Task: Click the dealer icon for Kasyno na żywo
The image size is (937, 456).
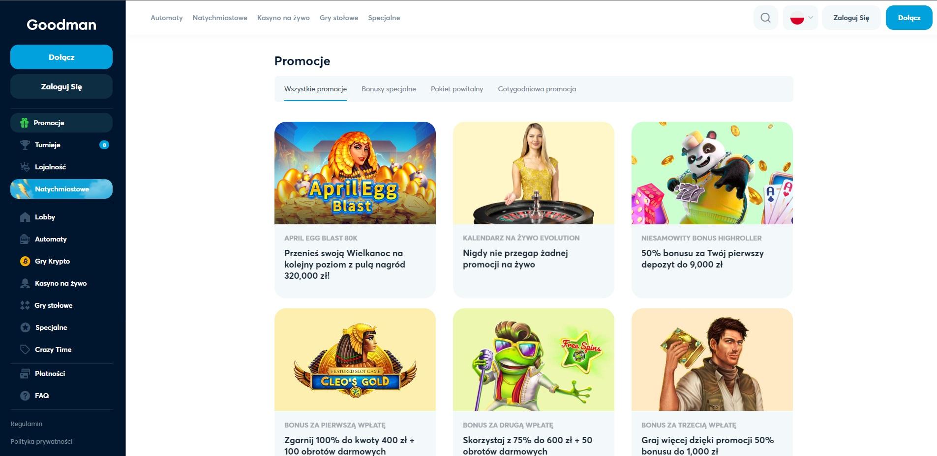Action: (x=25, y=283)
